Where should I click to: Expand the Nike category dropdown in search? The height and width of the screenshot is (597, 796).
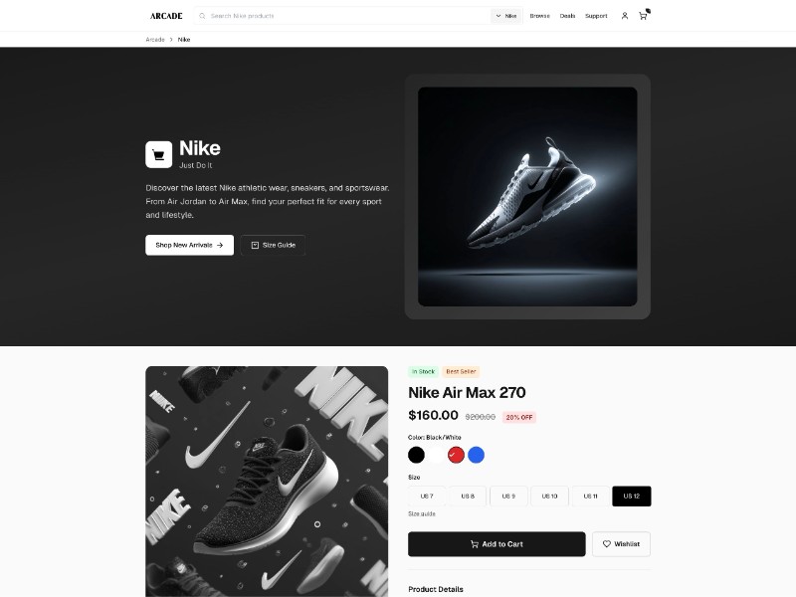tap(506, 16)
